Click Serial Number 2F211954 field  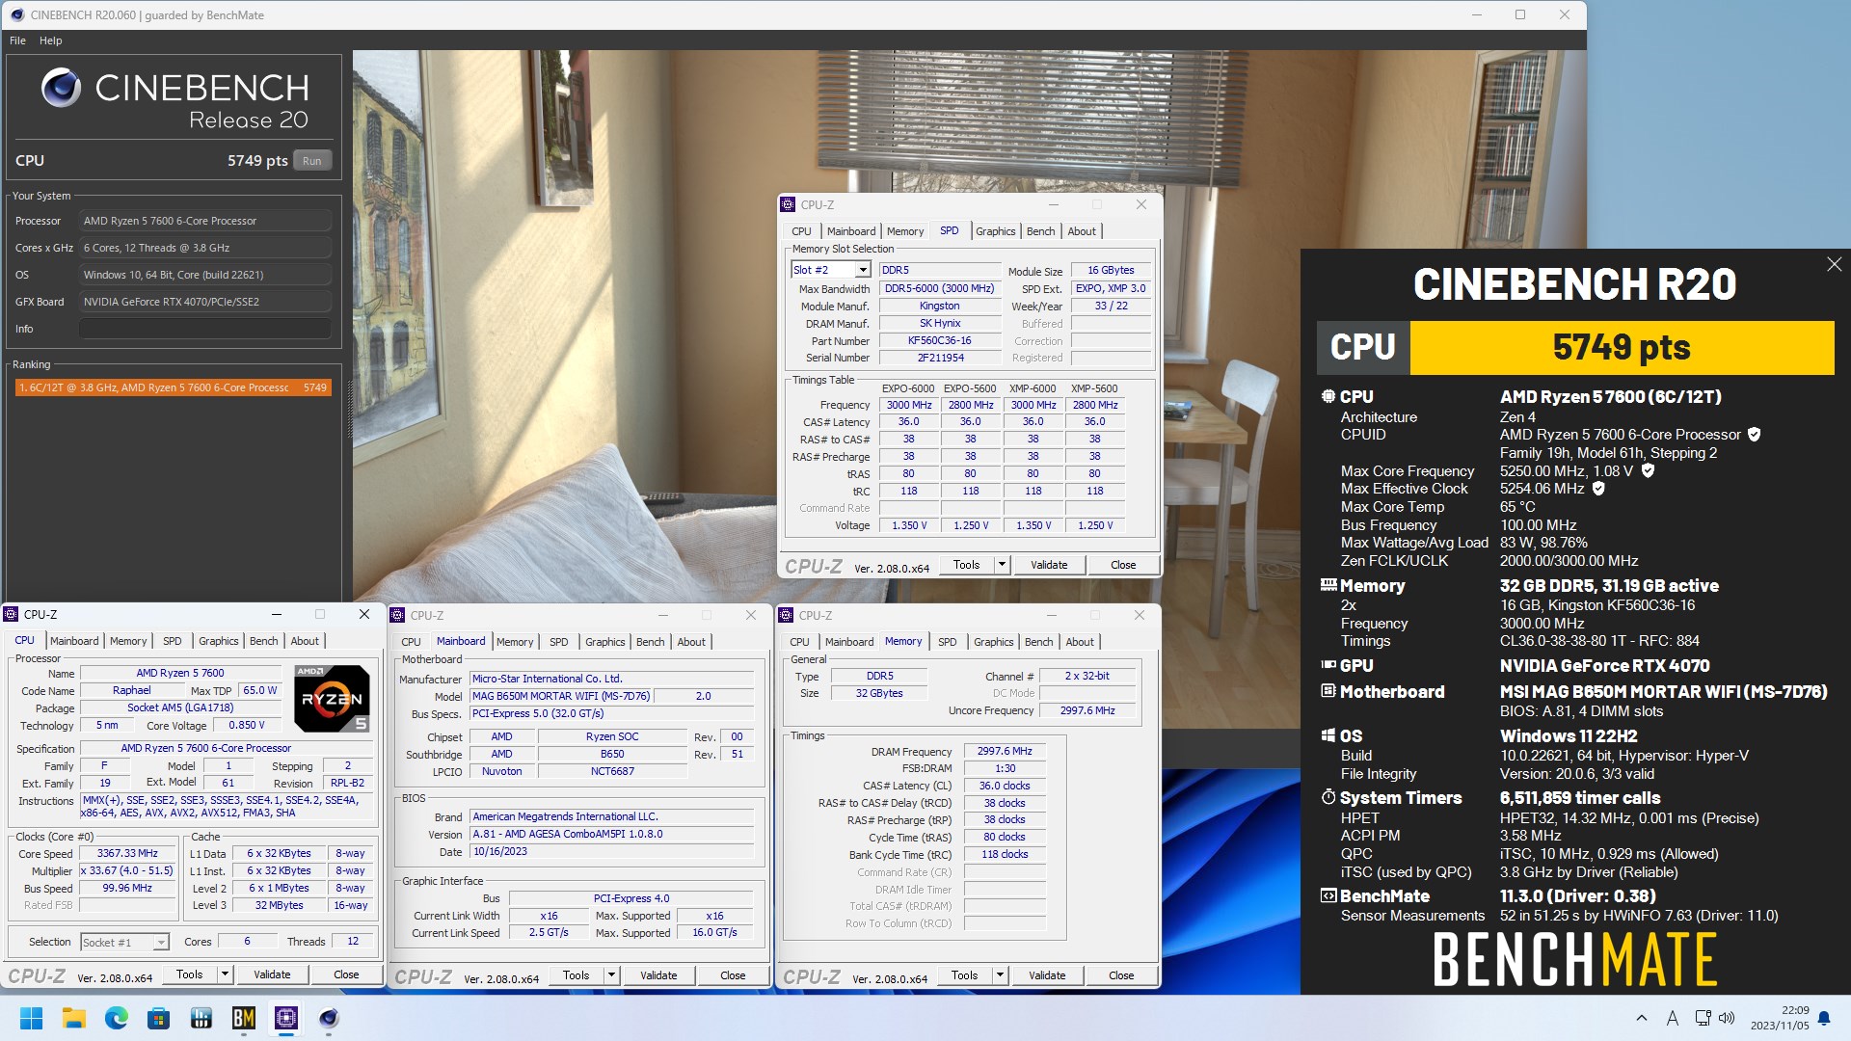coord(940,358)
